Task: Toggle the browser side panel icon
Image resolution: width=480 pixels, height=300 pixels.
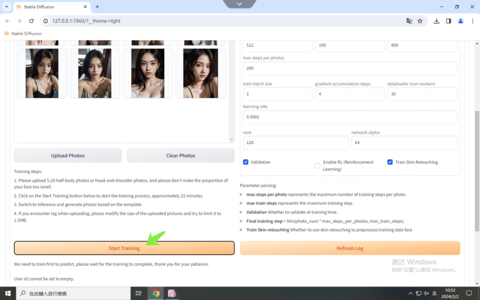Action: (448, 21)
